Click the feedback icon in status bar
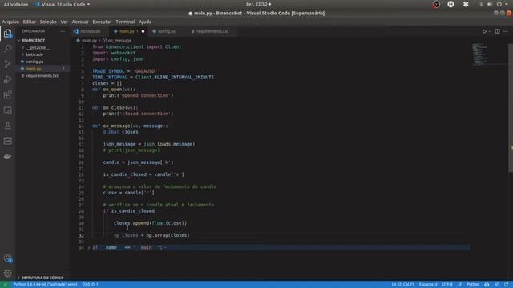 [x=497, y=285]
